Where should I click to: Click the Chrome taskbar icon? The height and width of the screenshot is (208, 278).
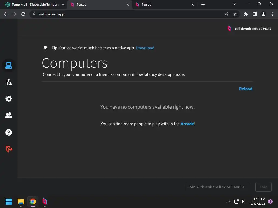click(x=33, y=201)
